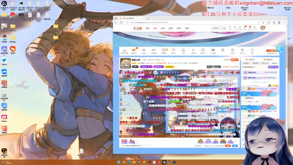Open the alarm clock reminder tool

coord(163,50)
